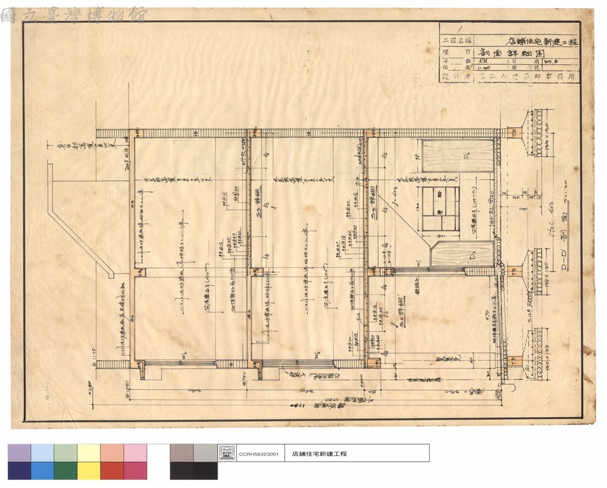Click the museum building logo icon
Screen dimensions: 607x488
227,453
